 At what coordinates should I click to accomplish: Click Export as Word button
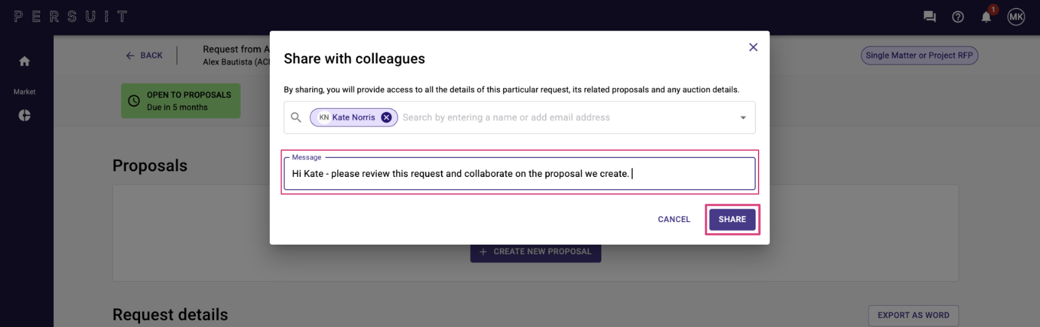pyautogui.click(x=913, y=315)
